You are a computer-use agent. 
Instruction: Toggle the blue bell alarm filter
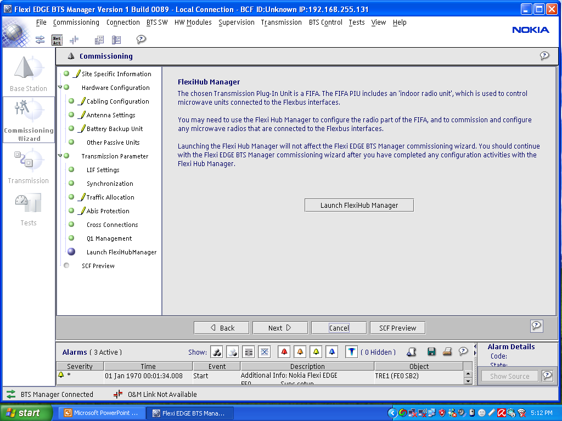point(331,352)
